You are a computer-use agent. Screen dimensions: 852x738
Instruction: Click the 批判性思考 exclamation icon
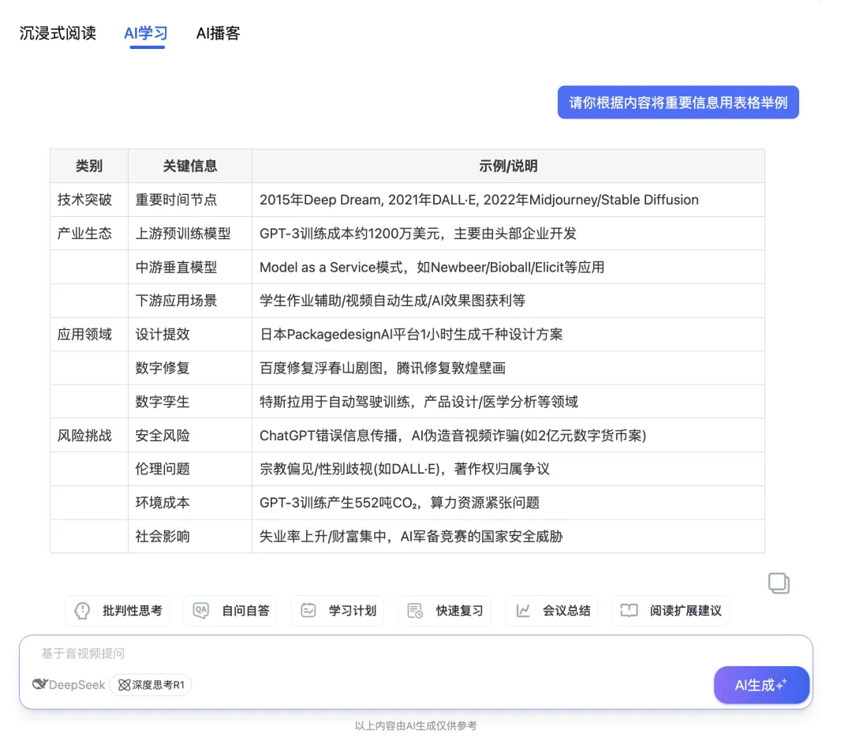[82, 611]
